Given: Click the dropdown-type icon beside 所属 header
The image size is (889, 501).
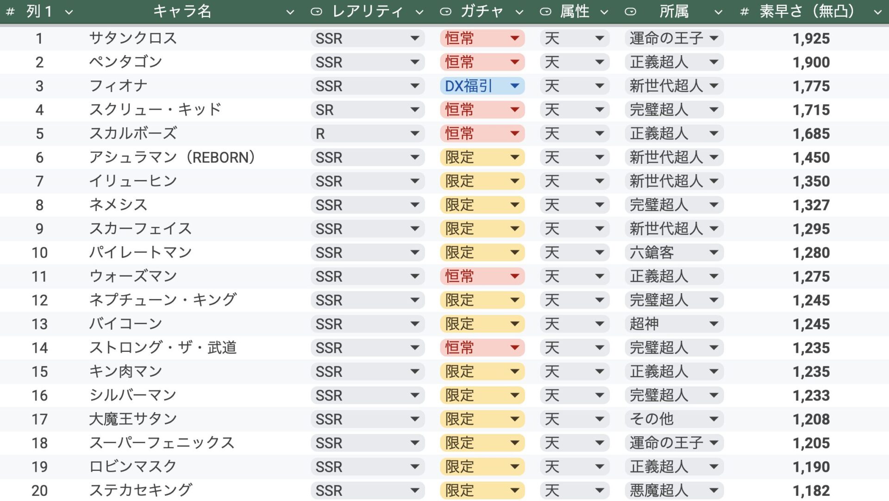Looking at the screenshot, I should tap(630, 12).
